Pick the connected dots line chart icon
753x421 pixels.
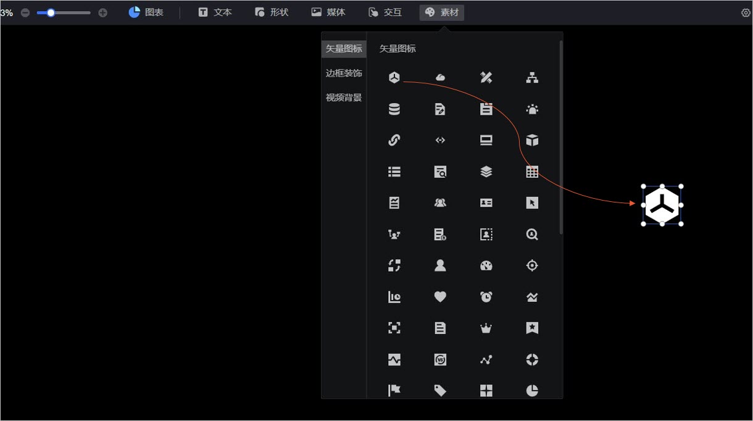[486, 359]
